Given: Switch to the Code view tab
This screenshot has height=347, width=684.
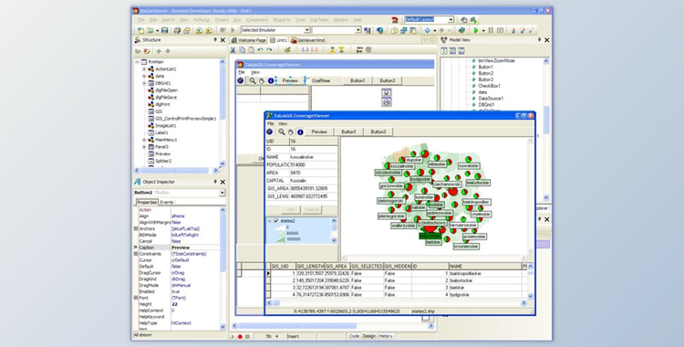Looking at the screenshot, I should pyautogui.click(x=354, y=336).
